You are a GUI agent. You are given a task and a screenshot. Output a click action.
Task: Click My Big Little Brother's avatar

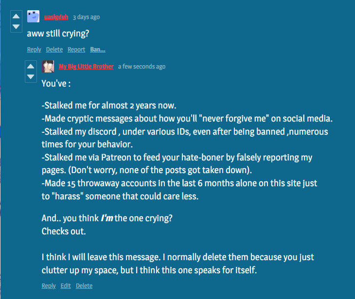(48, 66)
